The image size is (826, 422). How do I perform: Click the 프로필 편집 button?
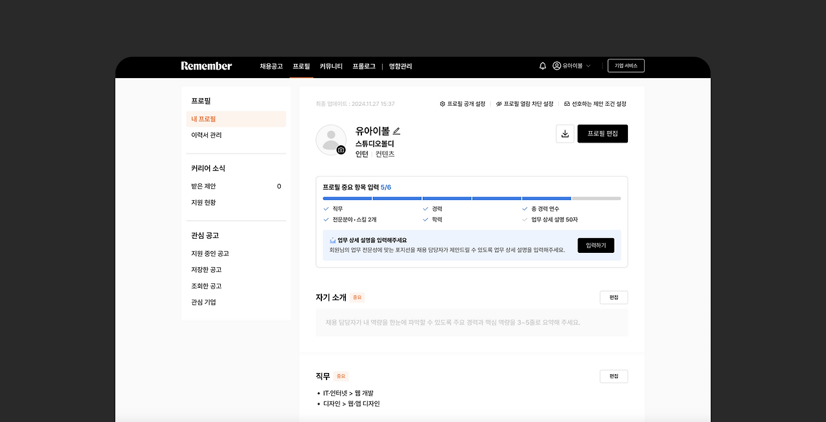click(x=603, y=134)
